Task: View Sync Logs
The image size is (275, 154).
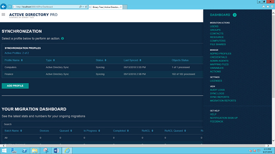Action: pos(217,93)
